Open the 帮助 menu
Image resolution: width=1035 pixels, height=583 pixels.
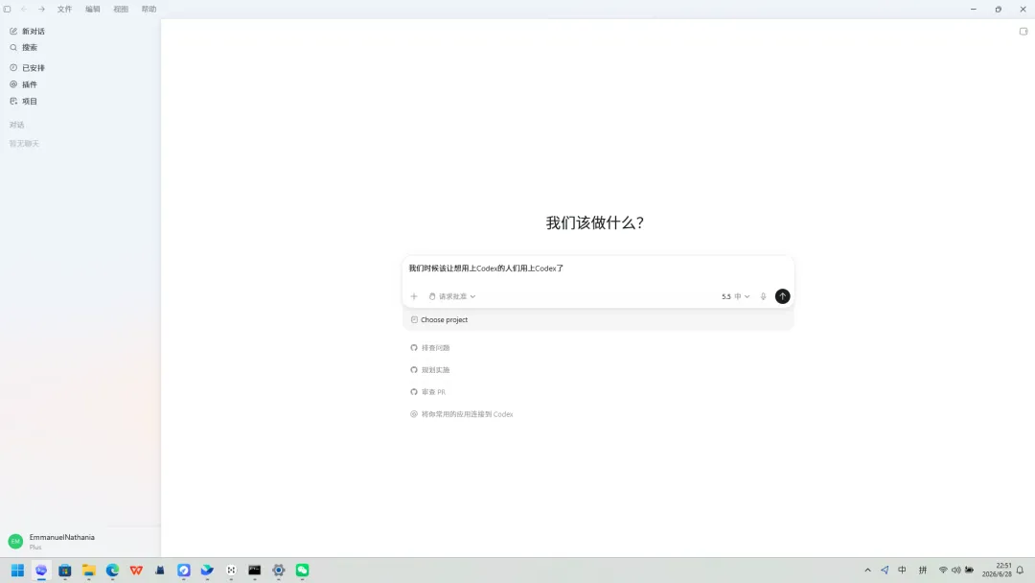[149, 10]
